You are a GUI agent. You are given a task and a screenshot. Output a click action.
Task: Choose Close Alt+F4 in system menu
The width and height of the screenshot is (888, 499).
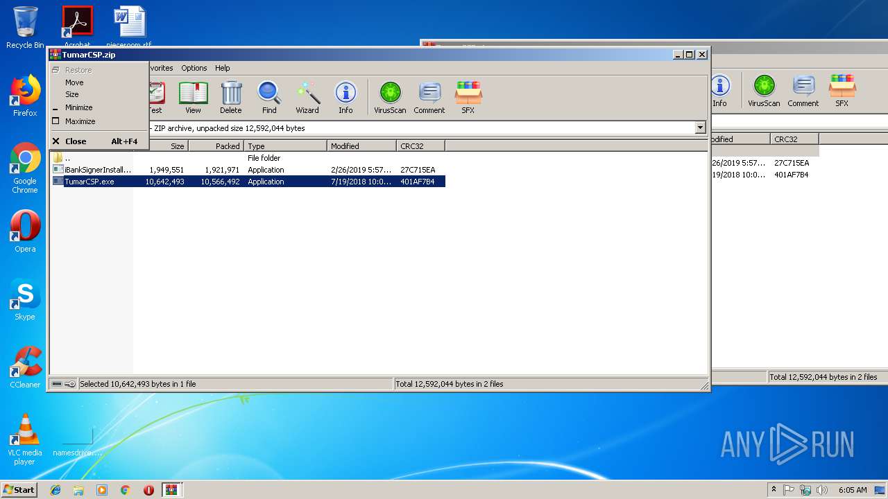(99, 141)
